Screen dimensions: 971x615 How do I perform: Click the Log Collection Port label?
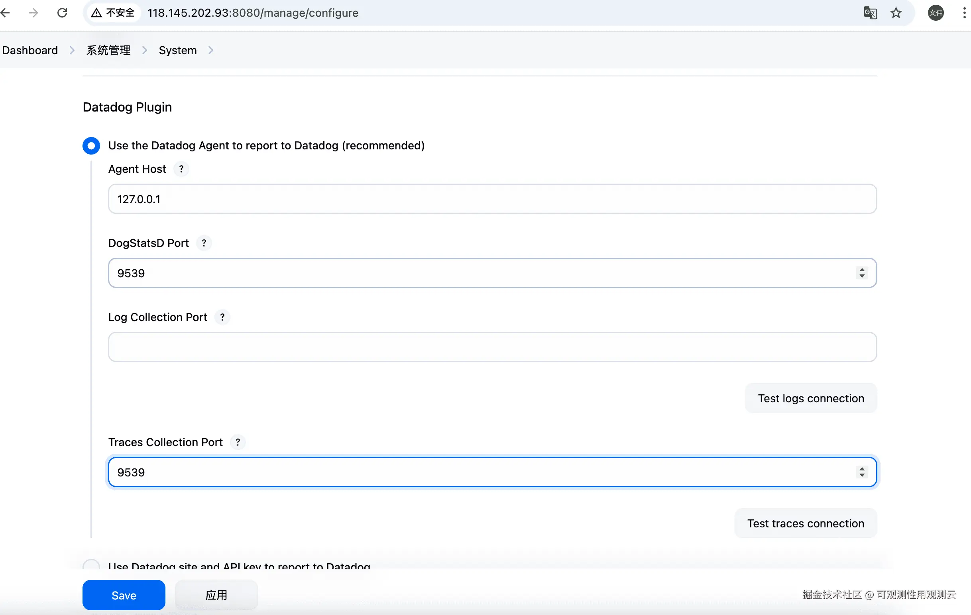[x=158, y=317]
